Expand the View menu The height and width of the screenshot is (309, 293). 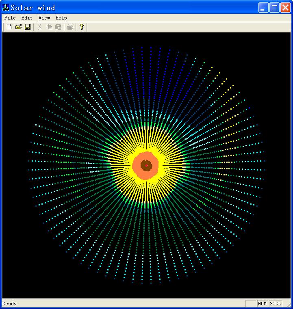(44, 18)
